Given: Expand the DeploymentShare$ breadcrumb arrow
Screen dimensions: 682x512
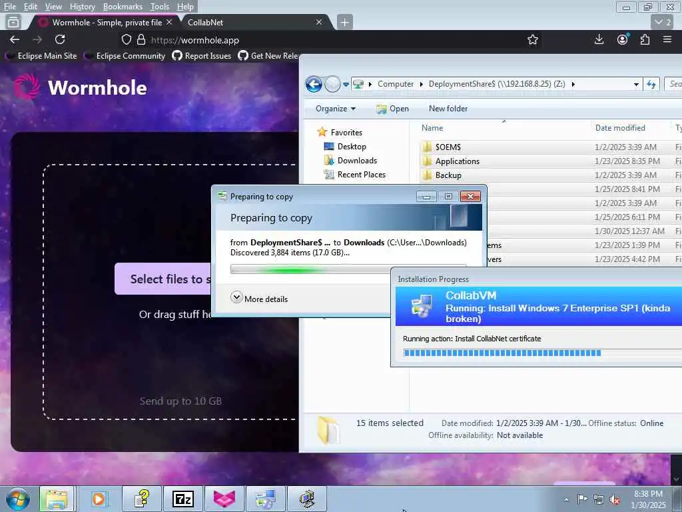Looking at the screenshot, I should tap(573, 84).
